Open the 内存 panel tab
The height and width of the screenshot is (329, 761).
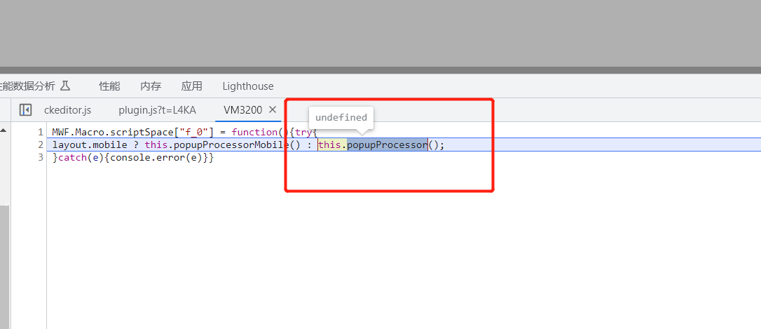(x=151, y=86)
